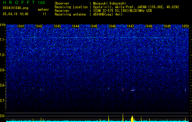
Task: Click the 0.7 kHz axis label
Action: pyautogui.click(x=3, y=101)
